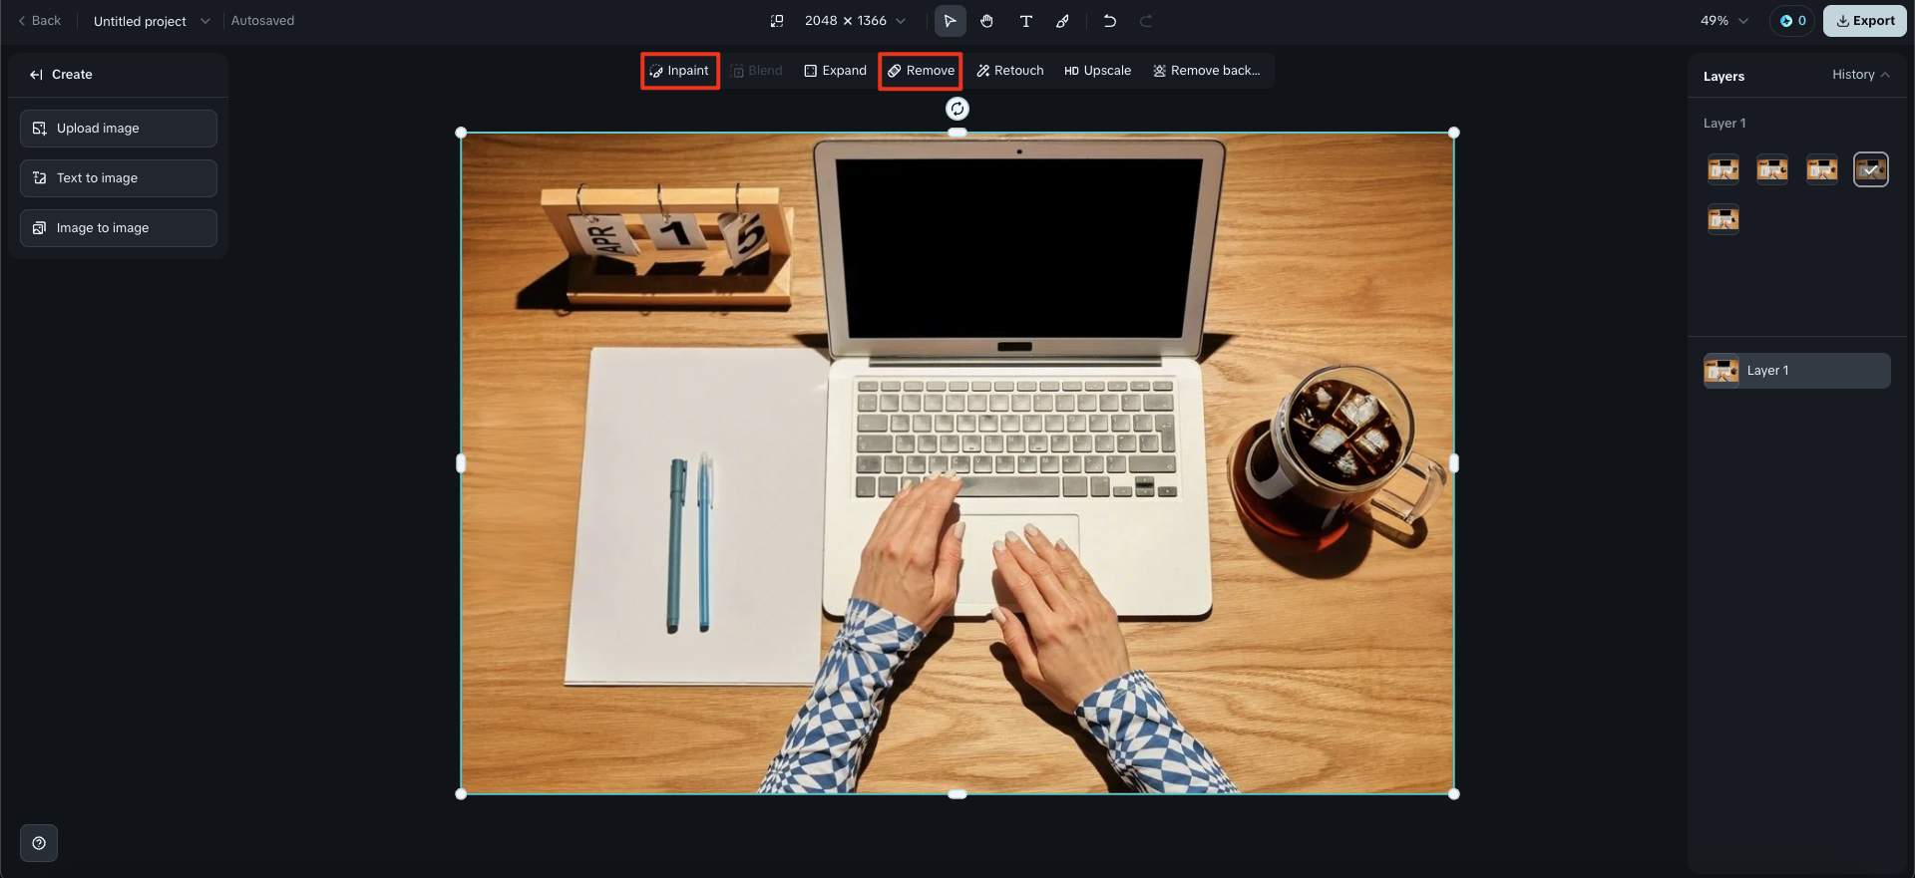Click the checked fourth history thumbnail
Screen dimensions: 1915x878
pos(1871,169)
